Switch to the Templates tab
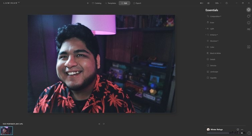The height and width of the screenshot is (136, 252). point(110,3)
